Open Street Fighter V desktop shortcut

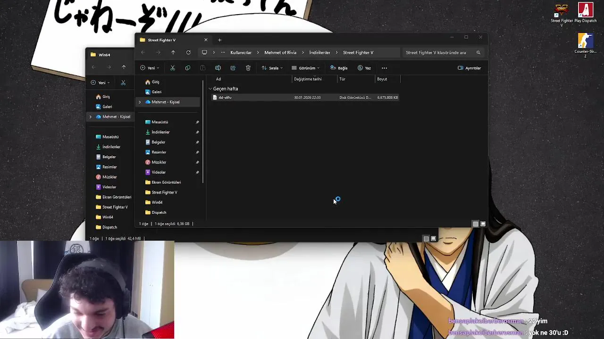(x=562, y=14)
